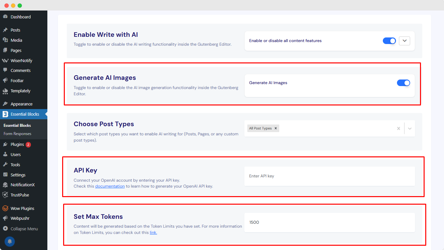Click the Plugins update count badge
The height and width of the screenshot is (250, 444).
point(28,145)
